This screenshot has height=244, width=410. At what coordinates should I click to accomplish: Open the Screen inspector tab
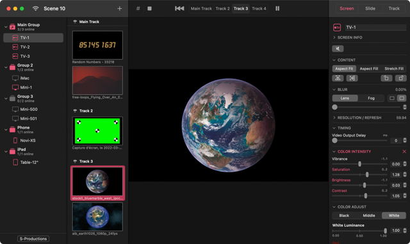(347, 8)
